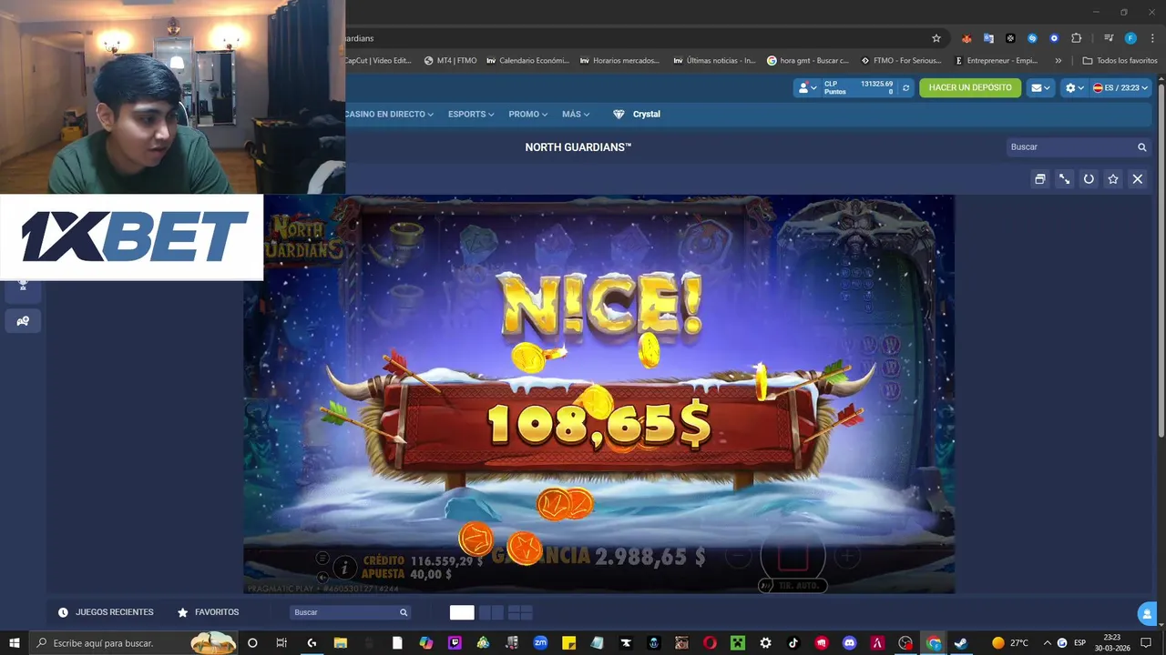Select four-window grid layout
This screenshot has height=655, width=1166.
pyautogui.click(x=520, y=612)
